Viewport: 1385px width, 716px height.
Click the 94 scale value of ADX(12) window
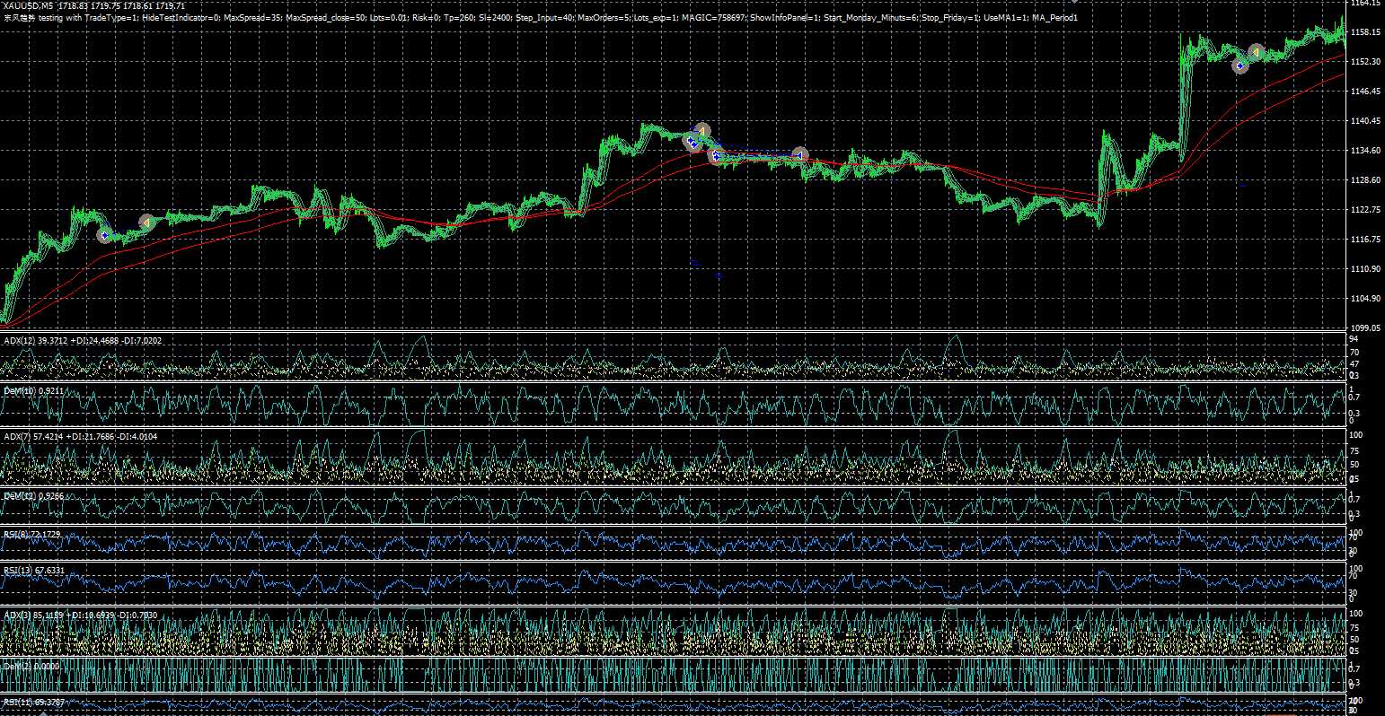click(1354, 341)
